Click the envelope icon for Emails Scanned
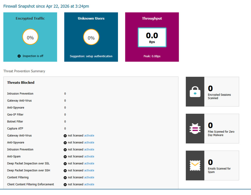Image resolution: width=251 pixels, height=195 pixels. point(195,166)
